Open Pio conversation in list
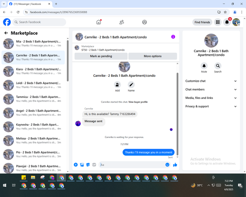246x197 pixels. pyautogui.click(x=33, y=154)
